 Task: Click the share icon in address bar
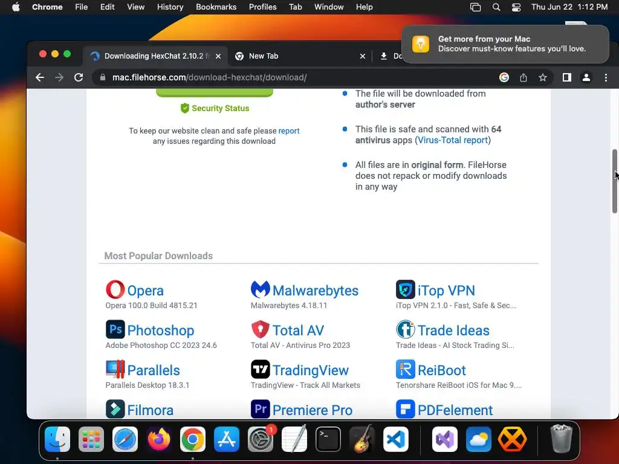pos(523,77)
